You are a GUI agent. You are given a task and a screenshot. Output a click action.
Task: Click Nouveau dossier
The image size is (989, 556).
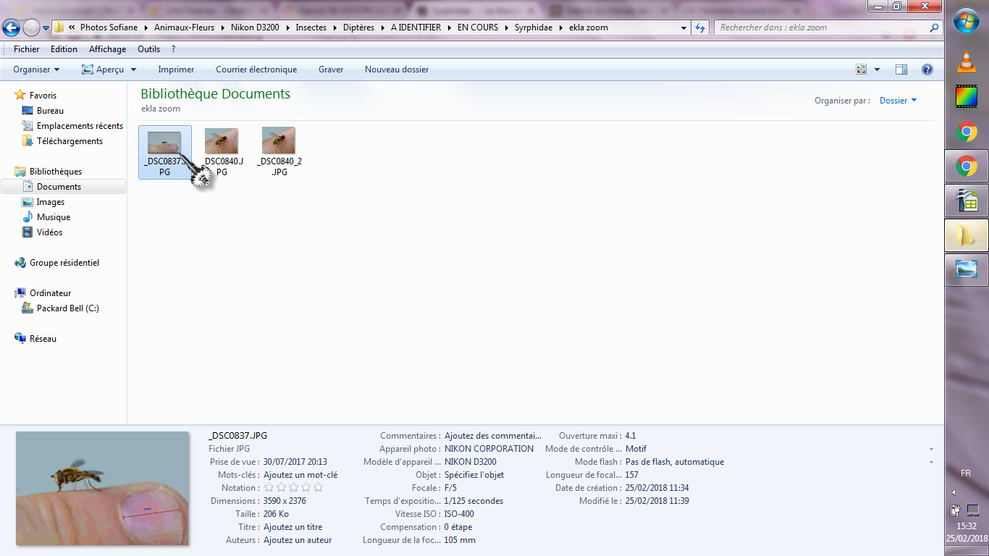397,69
